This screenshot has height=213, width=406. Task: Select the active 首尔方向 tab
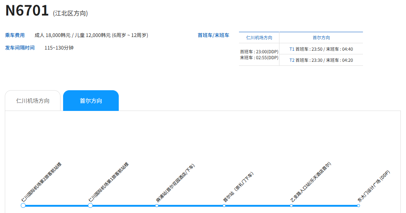click(91, 101)
